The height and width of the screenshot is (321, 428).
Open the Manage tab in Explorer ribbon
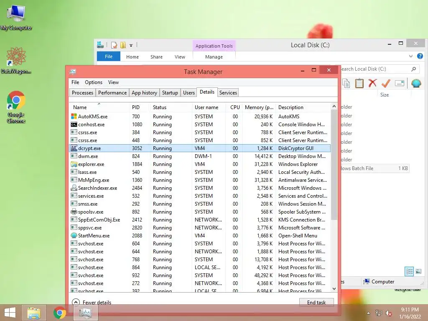(x=214, y=57)
